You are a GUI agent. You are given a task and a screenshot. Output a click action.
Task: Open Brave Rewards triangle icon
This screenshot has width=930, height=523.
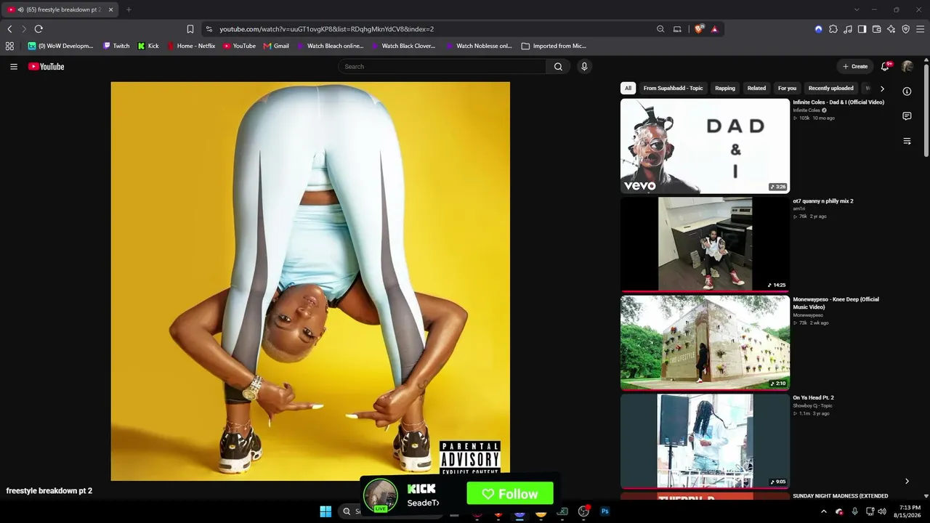click(x=715, y=29)
